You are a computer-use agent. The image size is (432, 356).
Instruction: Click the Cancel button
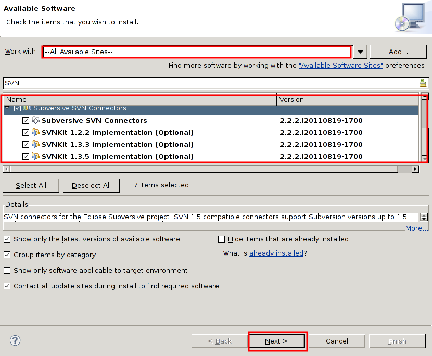tap(337, 341)
